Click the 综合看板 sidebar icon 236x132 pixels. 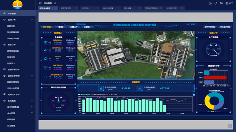tap(4, 13)
